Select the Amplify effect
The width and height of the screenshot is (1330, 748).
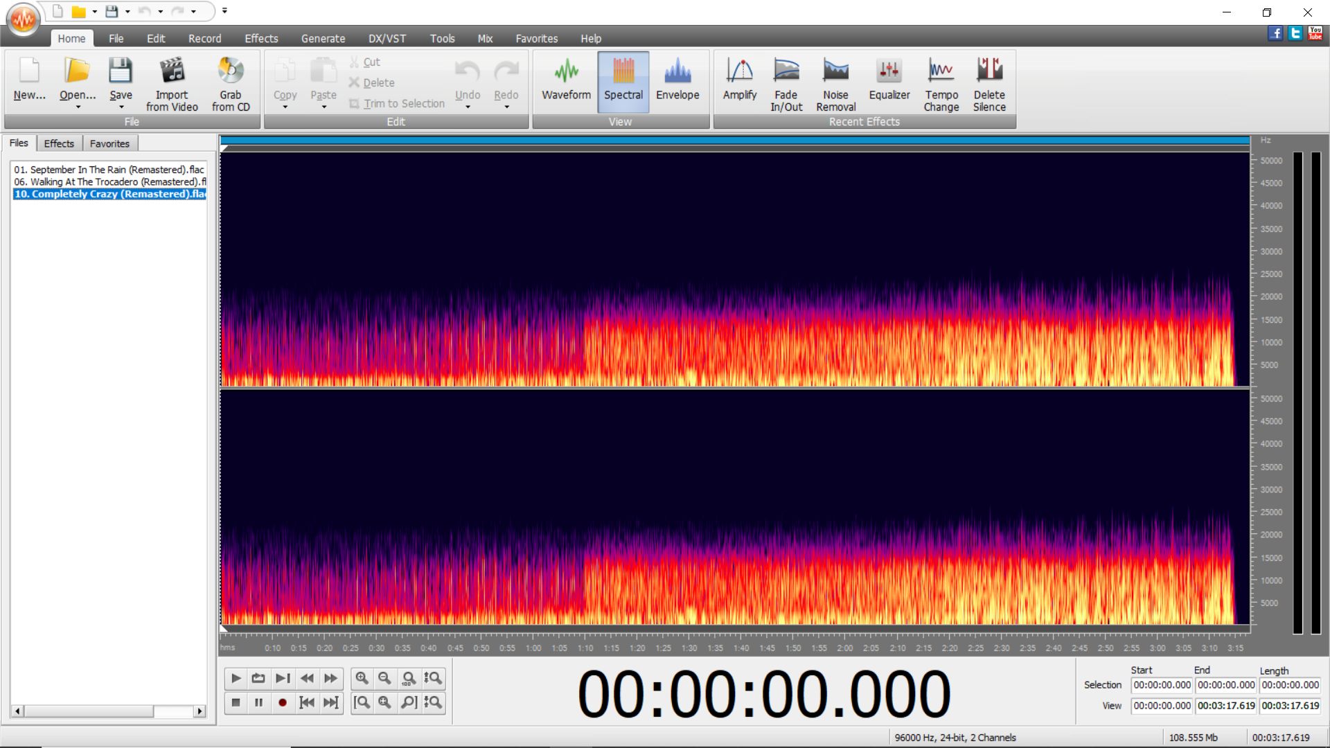pos(740,83)
